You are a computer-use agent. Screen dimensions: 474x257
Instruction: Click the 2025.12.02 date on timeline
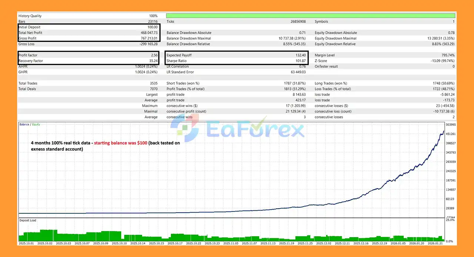324,243
